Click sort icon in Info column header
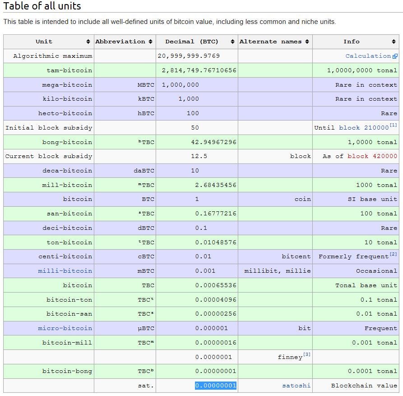The height and width of the screenshot is (396, 403). 394,42
